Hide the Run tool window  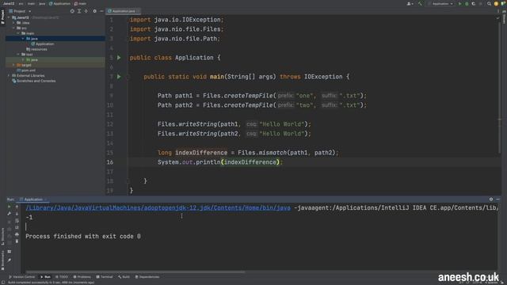(498, 199)
